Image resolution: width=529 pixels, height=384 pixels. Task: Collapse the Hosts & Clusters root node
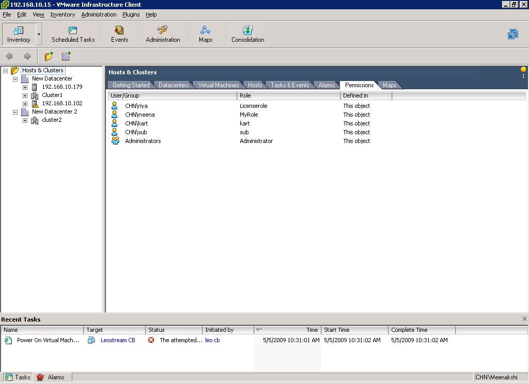[x=5, y=71]
